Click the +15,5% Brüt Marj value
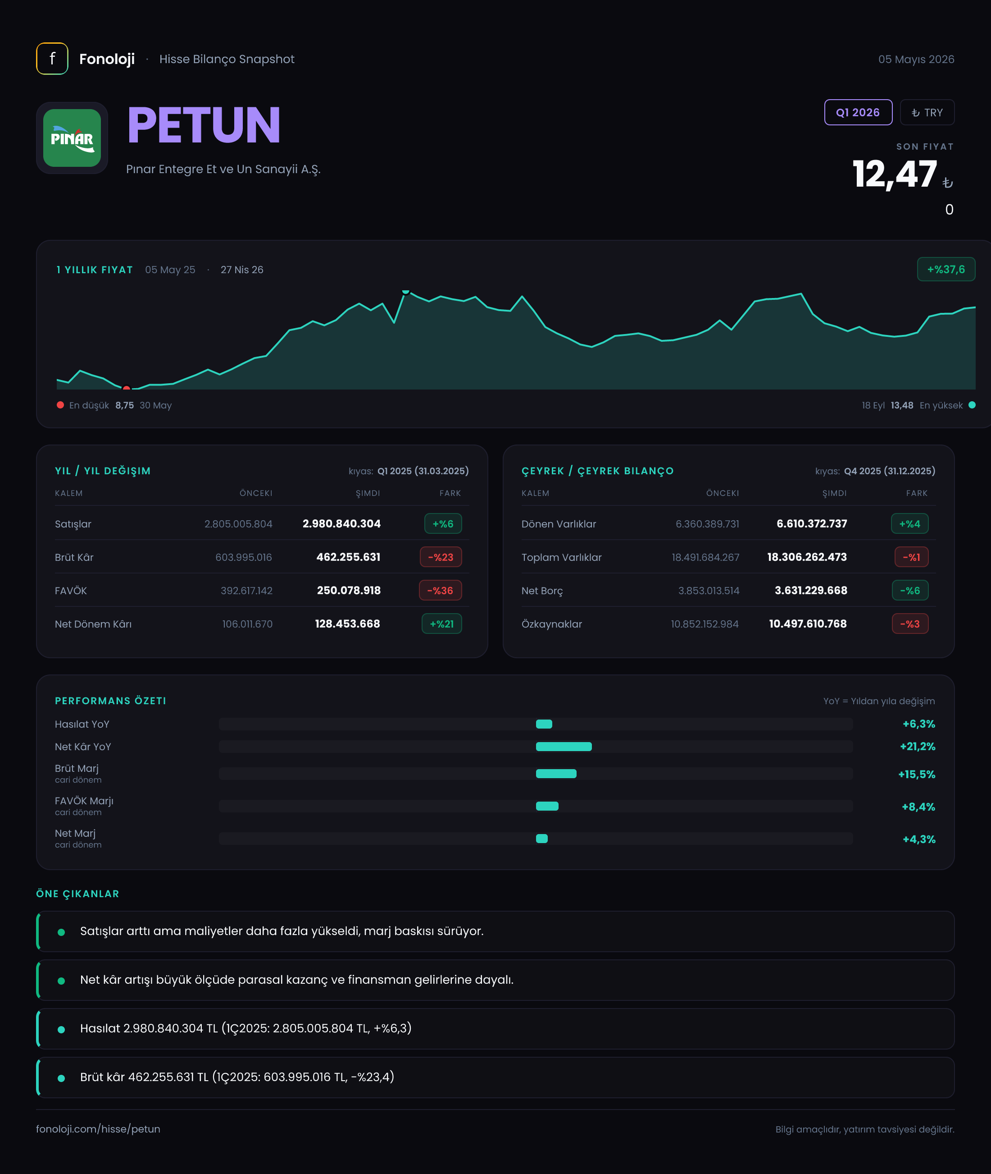The image size is (991, 1174). point(916,774)
